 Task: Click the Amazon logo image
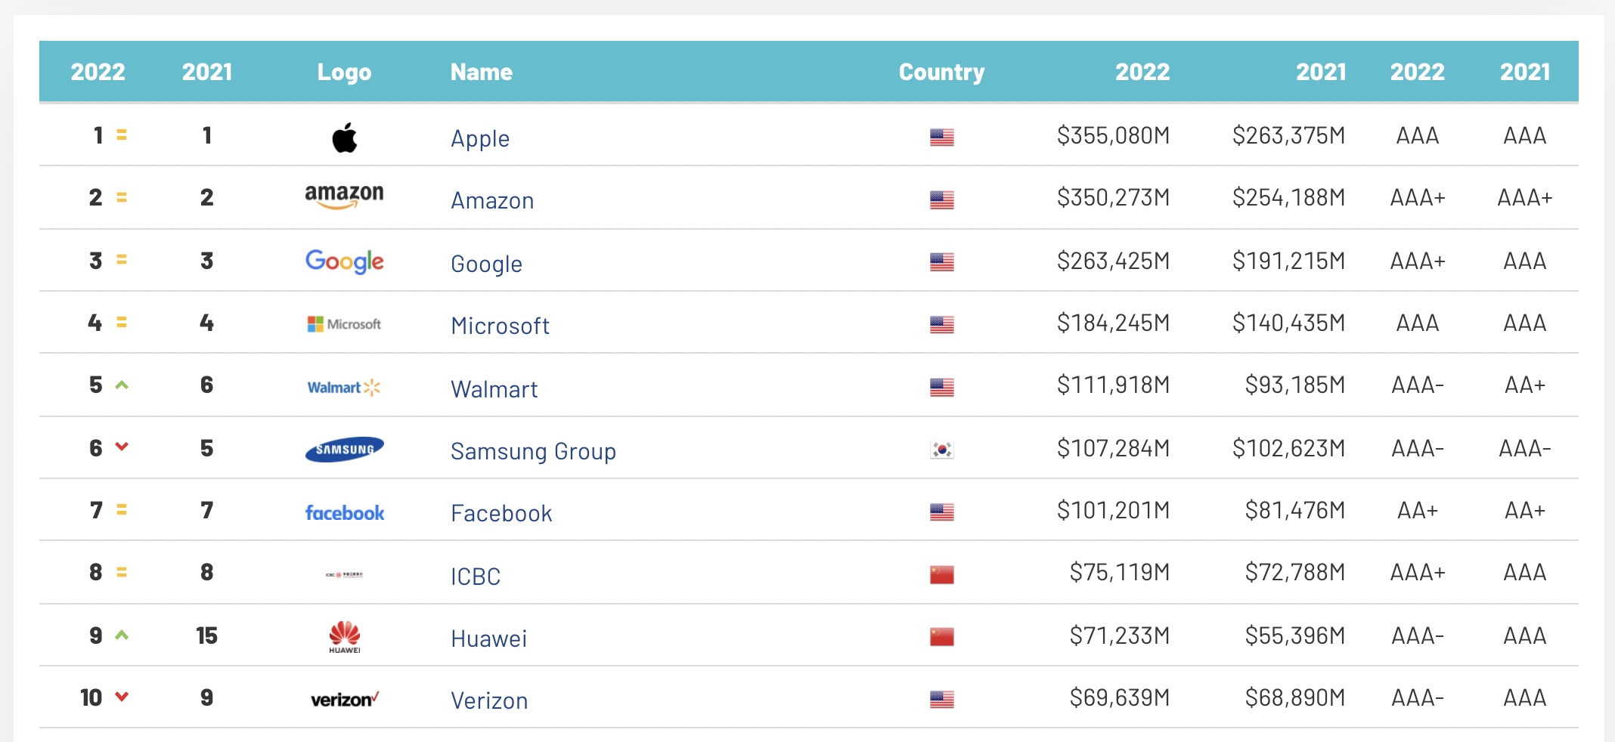344,196
